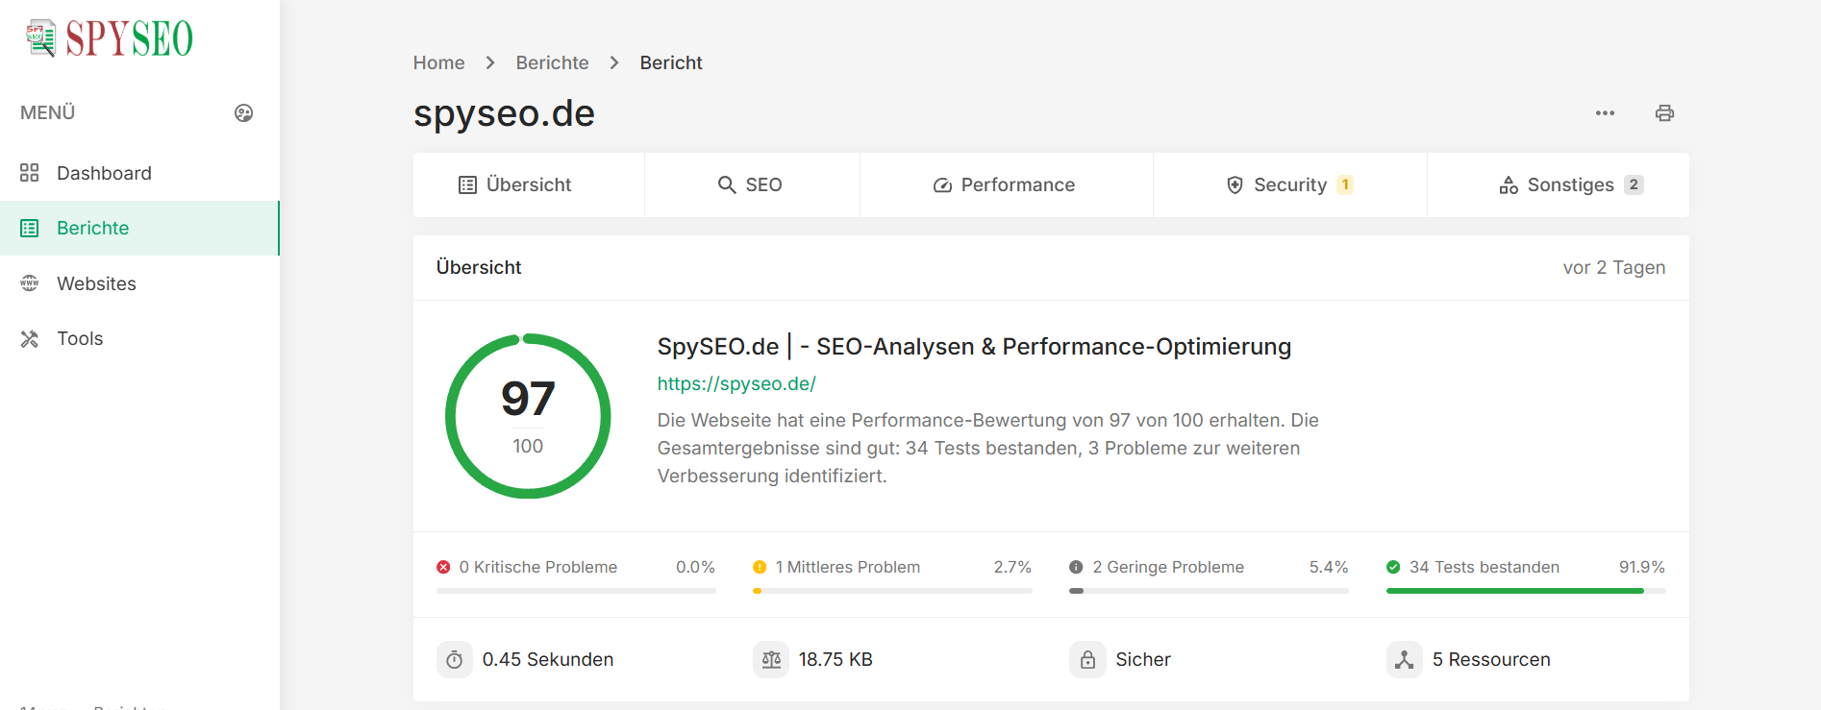Click the '18.75 KB' value
Screen dimensions: 1821x710
pos(836,660)
